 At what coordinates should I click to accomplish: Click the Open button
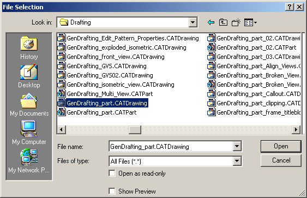click(x=281, y=146)
